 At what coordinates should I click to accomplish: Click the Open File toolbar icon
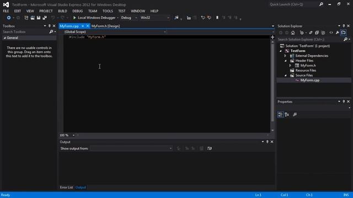pos(33,18)
